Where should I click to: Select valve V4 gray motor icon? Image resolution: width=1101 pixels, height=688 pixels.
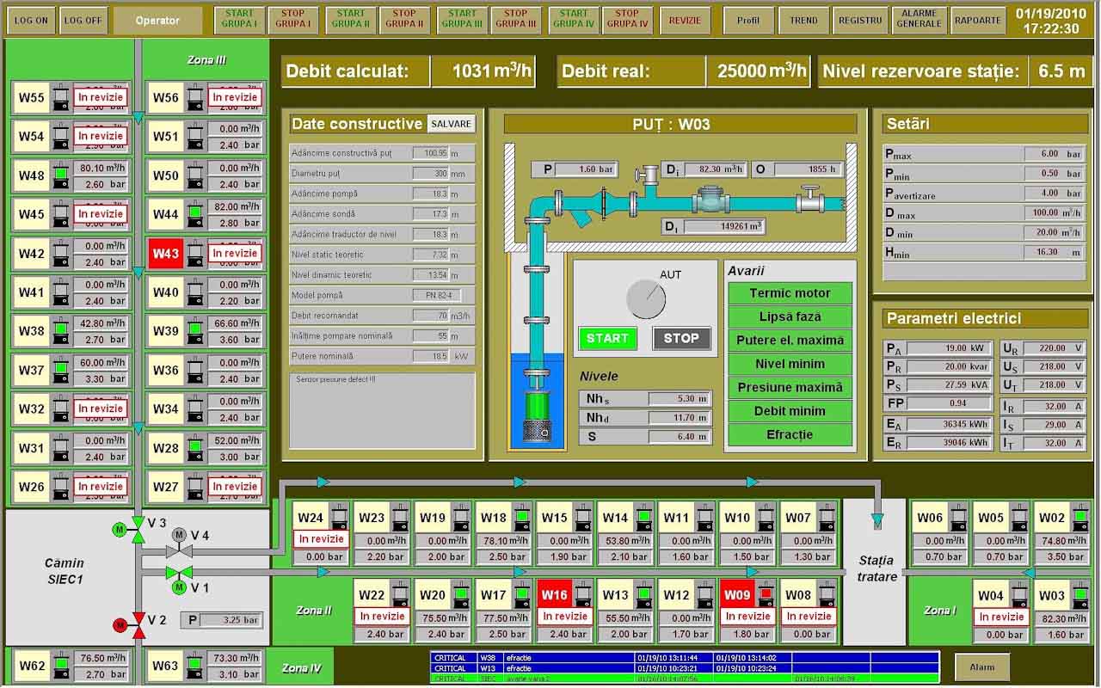point(179,535)
